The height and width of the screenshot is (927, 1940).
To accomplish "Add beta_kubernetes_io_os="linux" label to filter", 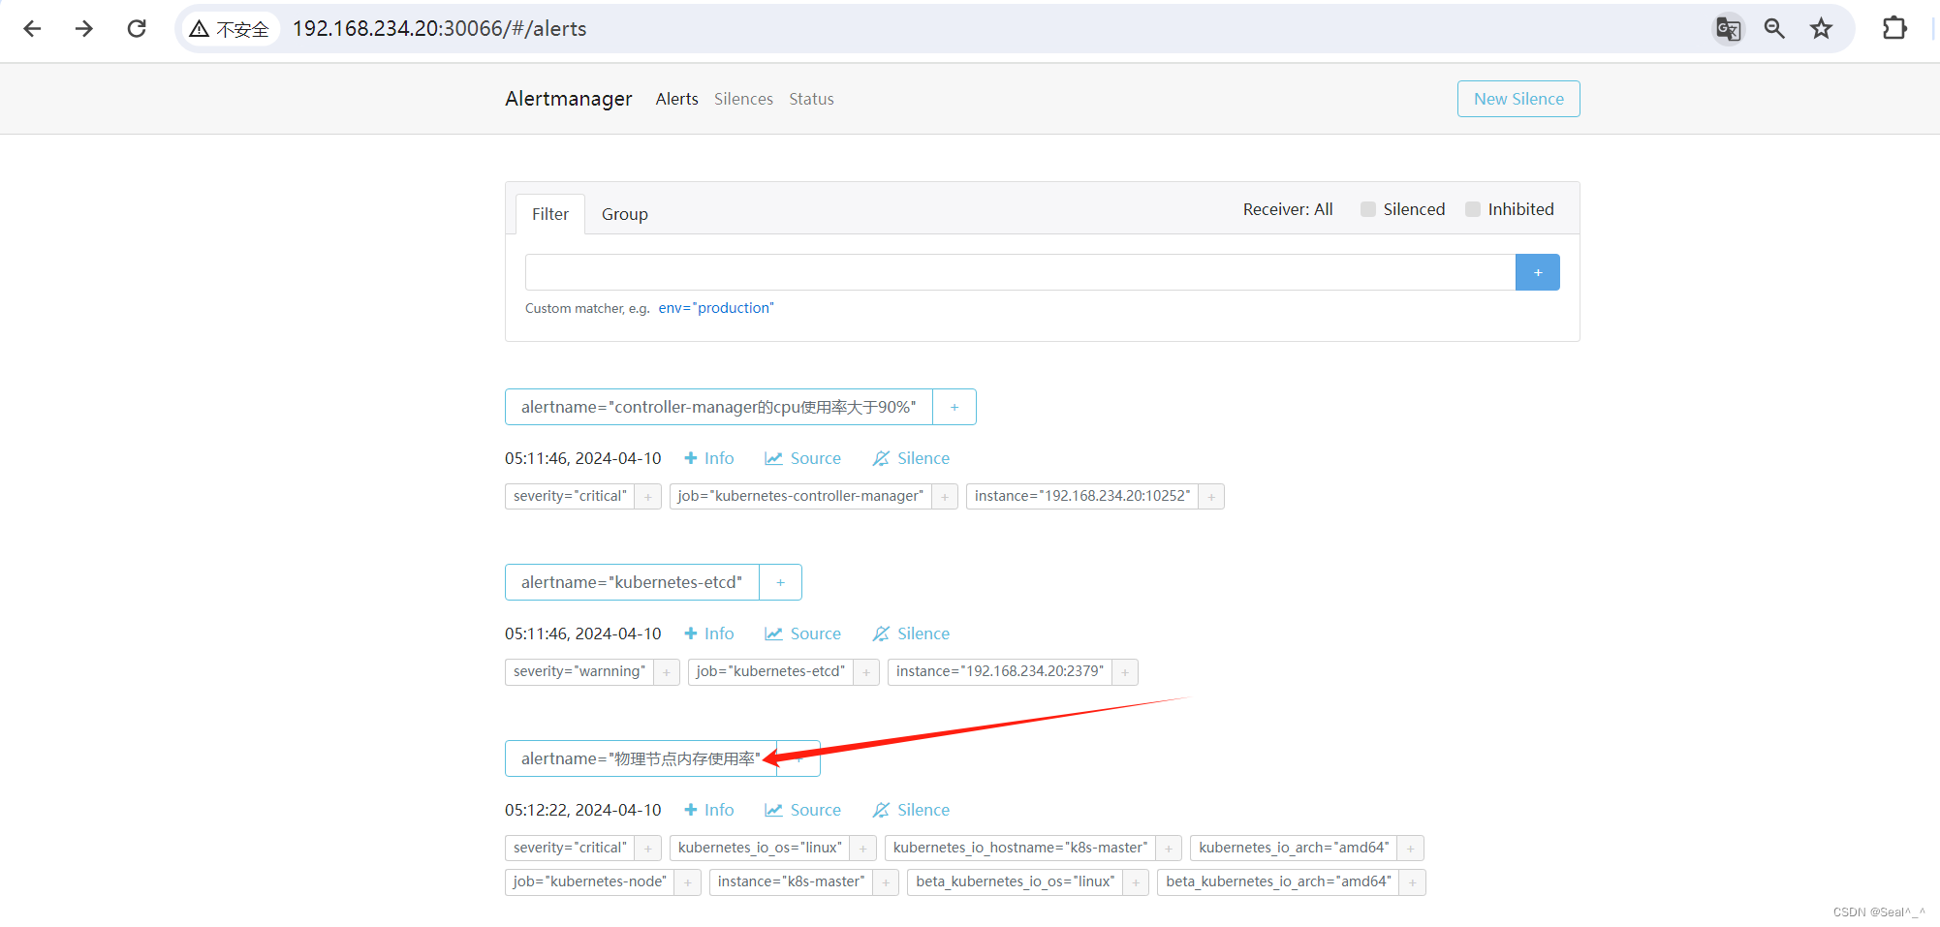I will coord(1136,881).
